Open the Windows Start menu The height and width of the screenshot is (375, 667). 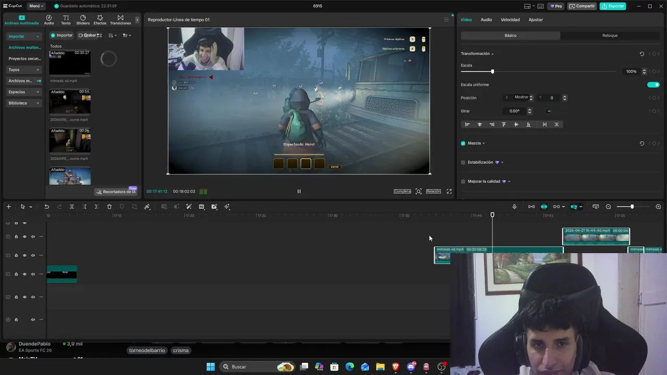click(211, 367)
